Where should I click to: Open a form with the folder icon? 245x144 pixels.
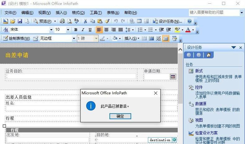(x=13, y=21)
